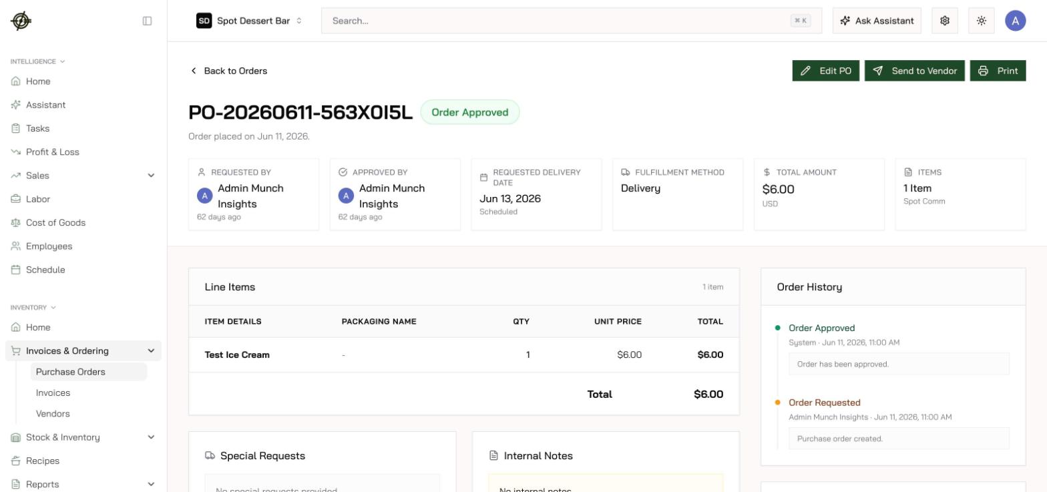Collapse the Intelligence section header

38,61
